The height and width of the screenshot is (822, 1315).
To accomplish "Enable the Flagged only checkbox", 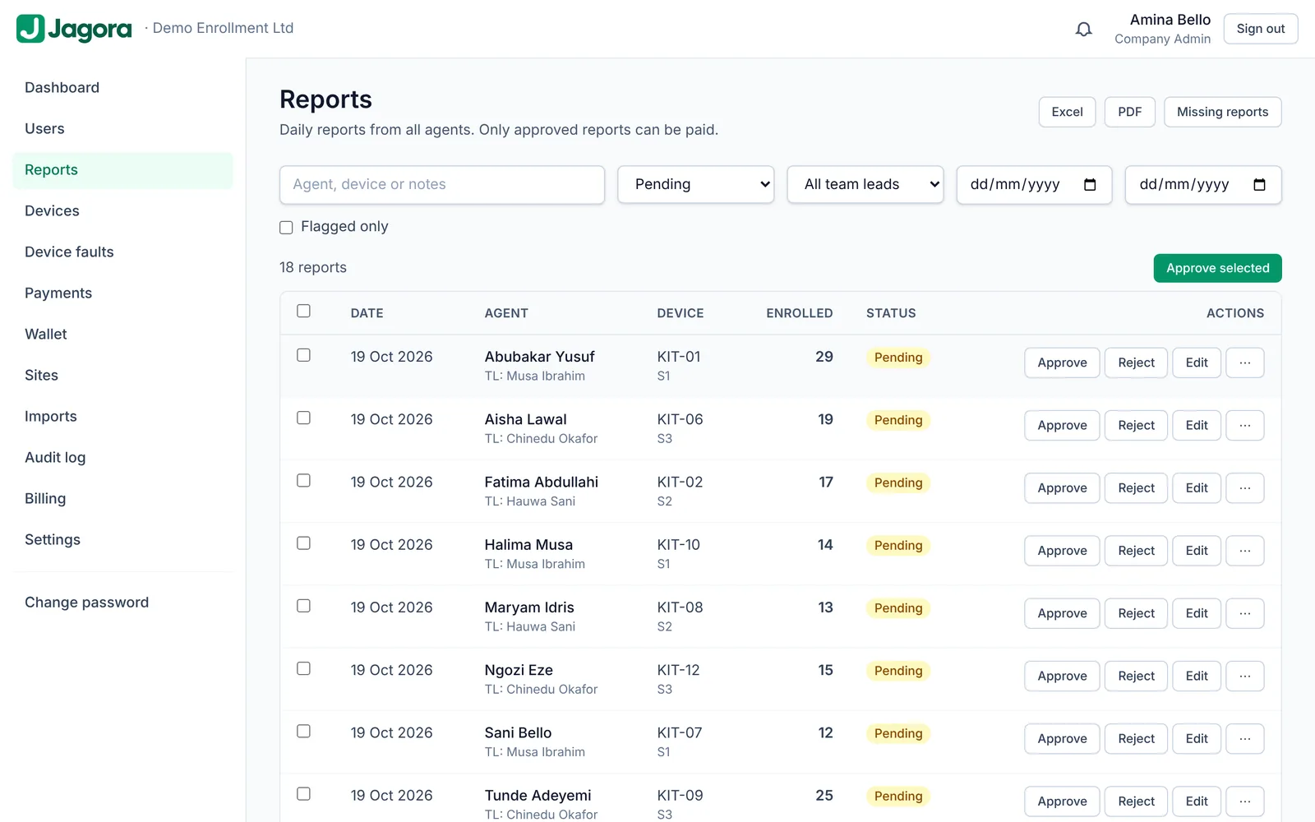I will pos(286,228).
